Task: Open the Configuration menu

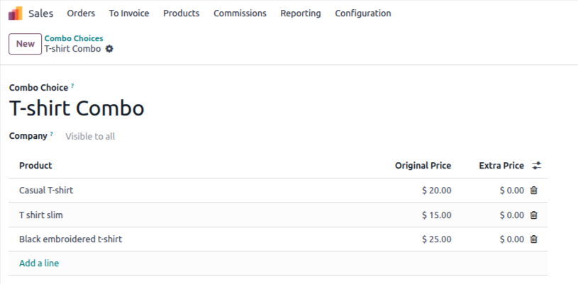Action: pos(363,13)
